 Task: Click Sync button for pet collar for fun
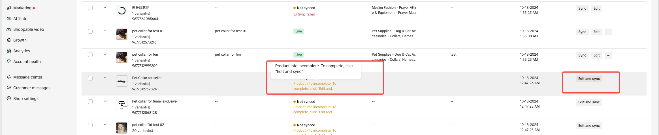pos(582,55)
